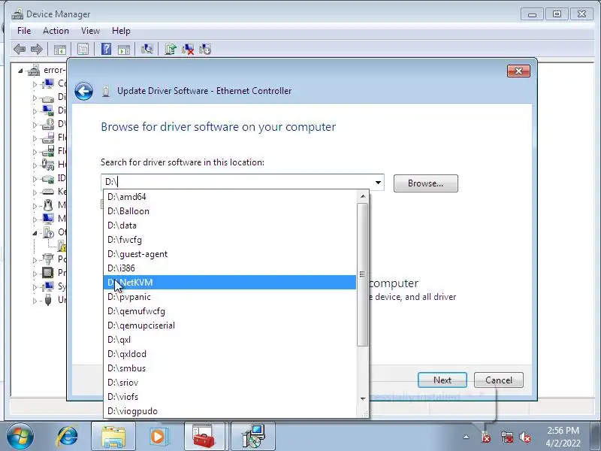Show hidden tray icons arrow
The width and height of the screenshot is (601, 451).
click(x=466, y=437)
